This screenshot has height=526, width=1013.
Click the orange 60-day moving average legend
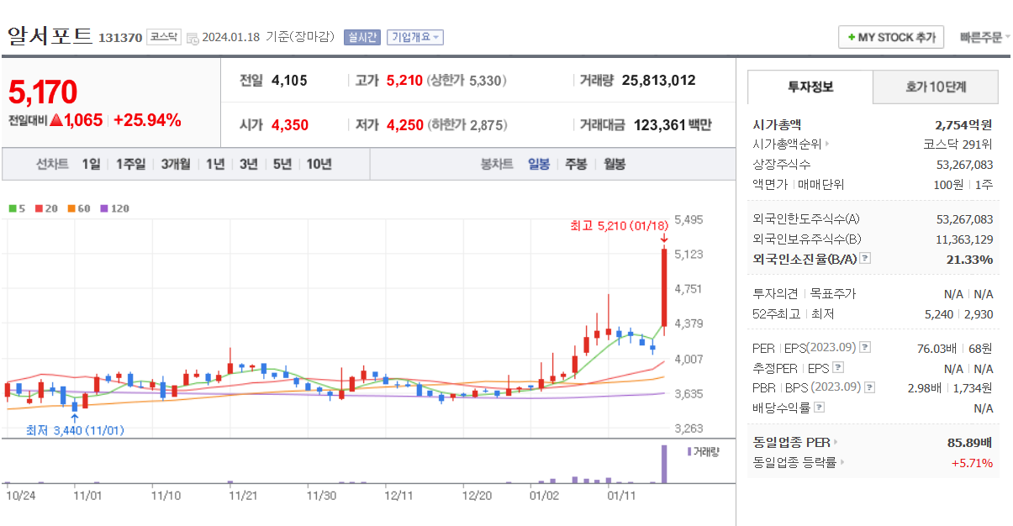[x=79, y=208]
